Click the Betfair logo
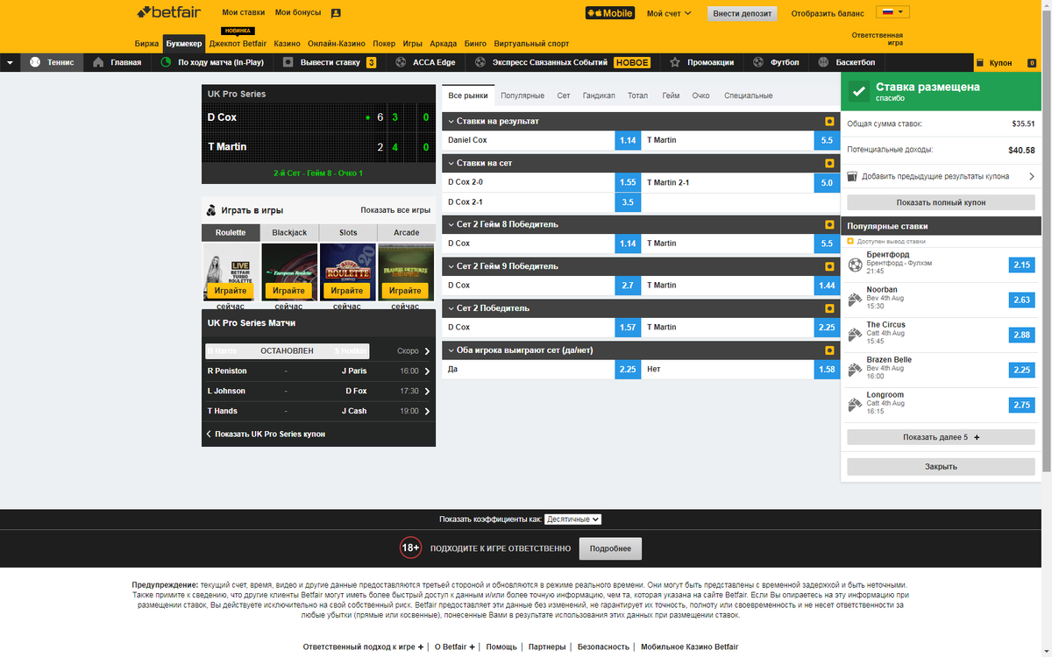 [x=168, y=12]
